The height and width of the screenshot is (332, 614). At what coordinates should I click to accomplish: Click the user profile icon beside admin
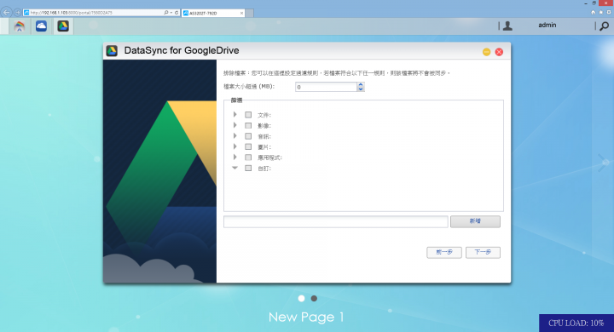507,26
